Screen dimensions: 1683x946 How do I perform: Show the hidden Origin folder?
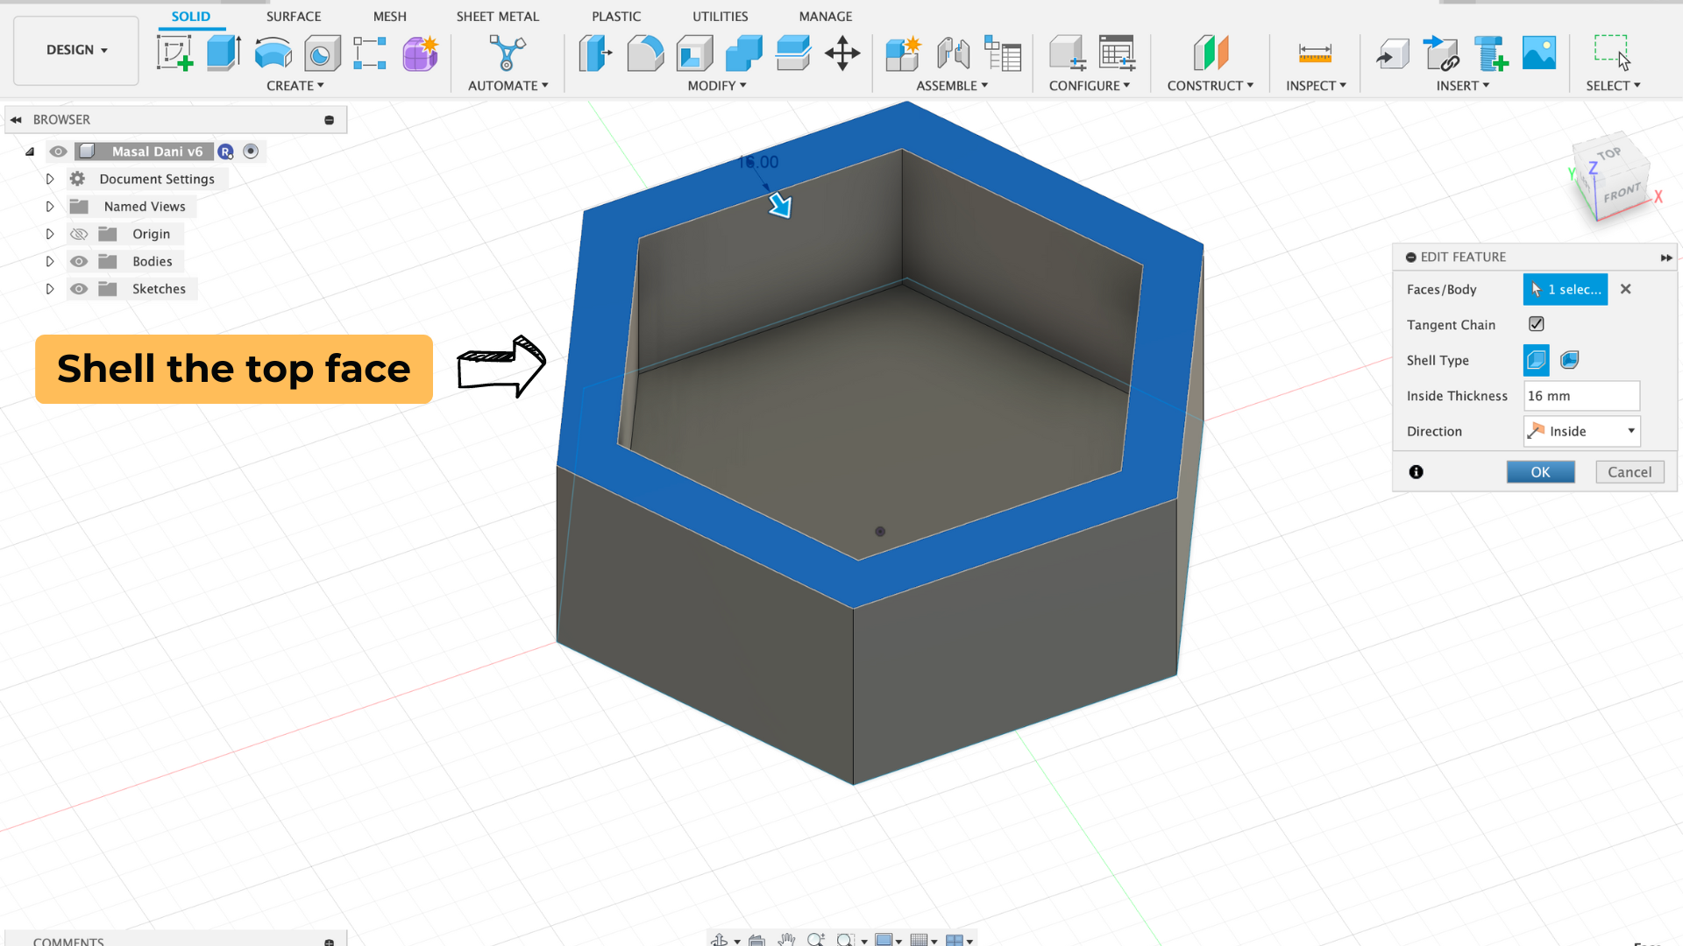(x=79, y=234)
